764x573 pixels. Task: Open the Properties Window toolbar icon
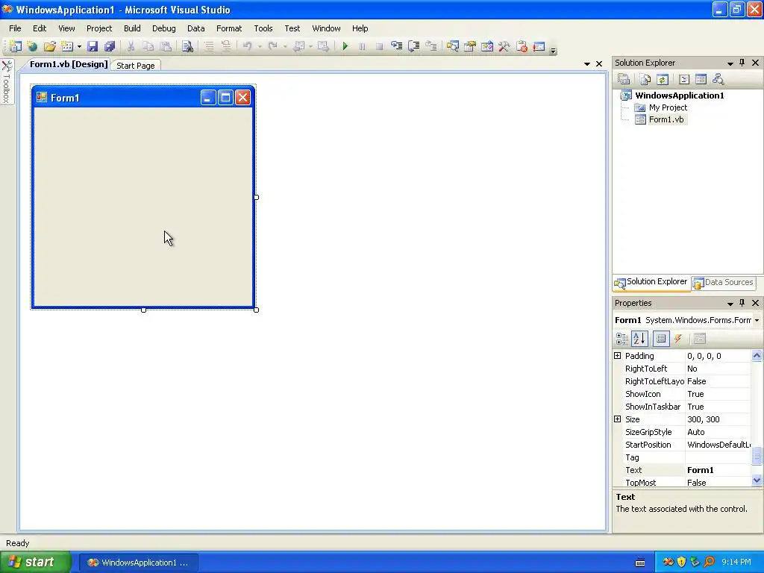click(x=470, y=46)
